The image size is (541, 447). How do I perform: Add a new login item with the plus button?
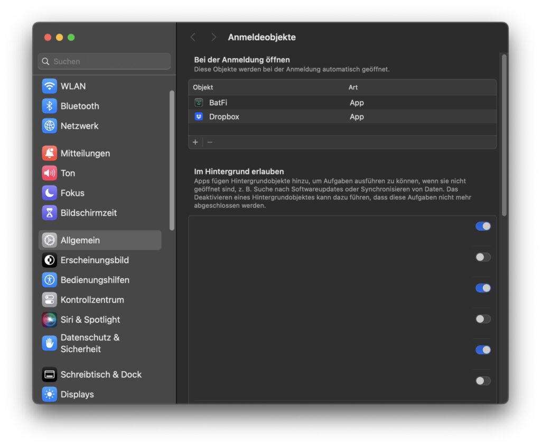point(195,142)
